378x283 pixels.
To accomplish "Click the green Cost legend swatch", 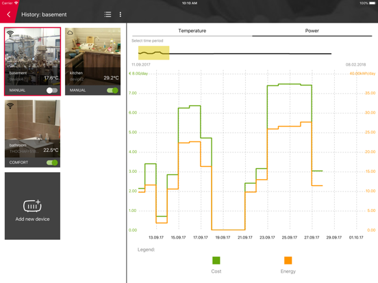I will (216, 260).
